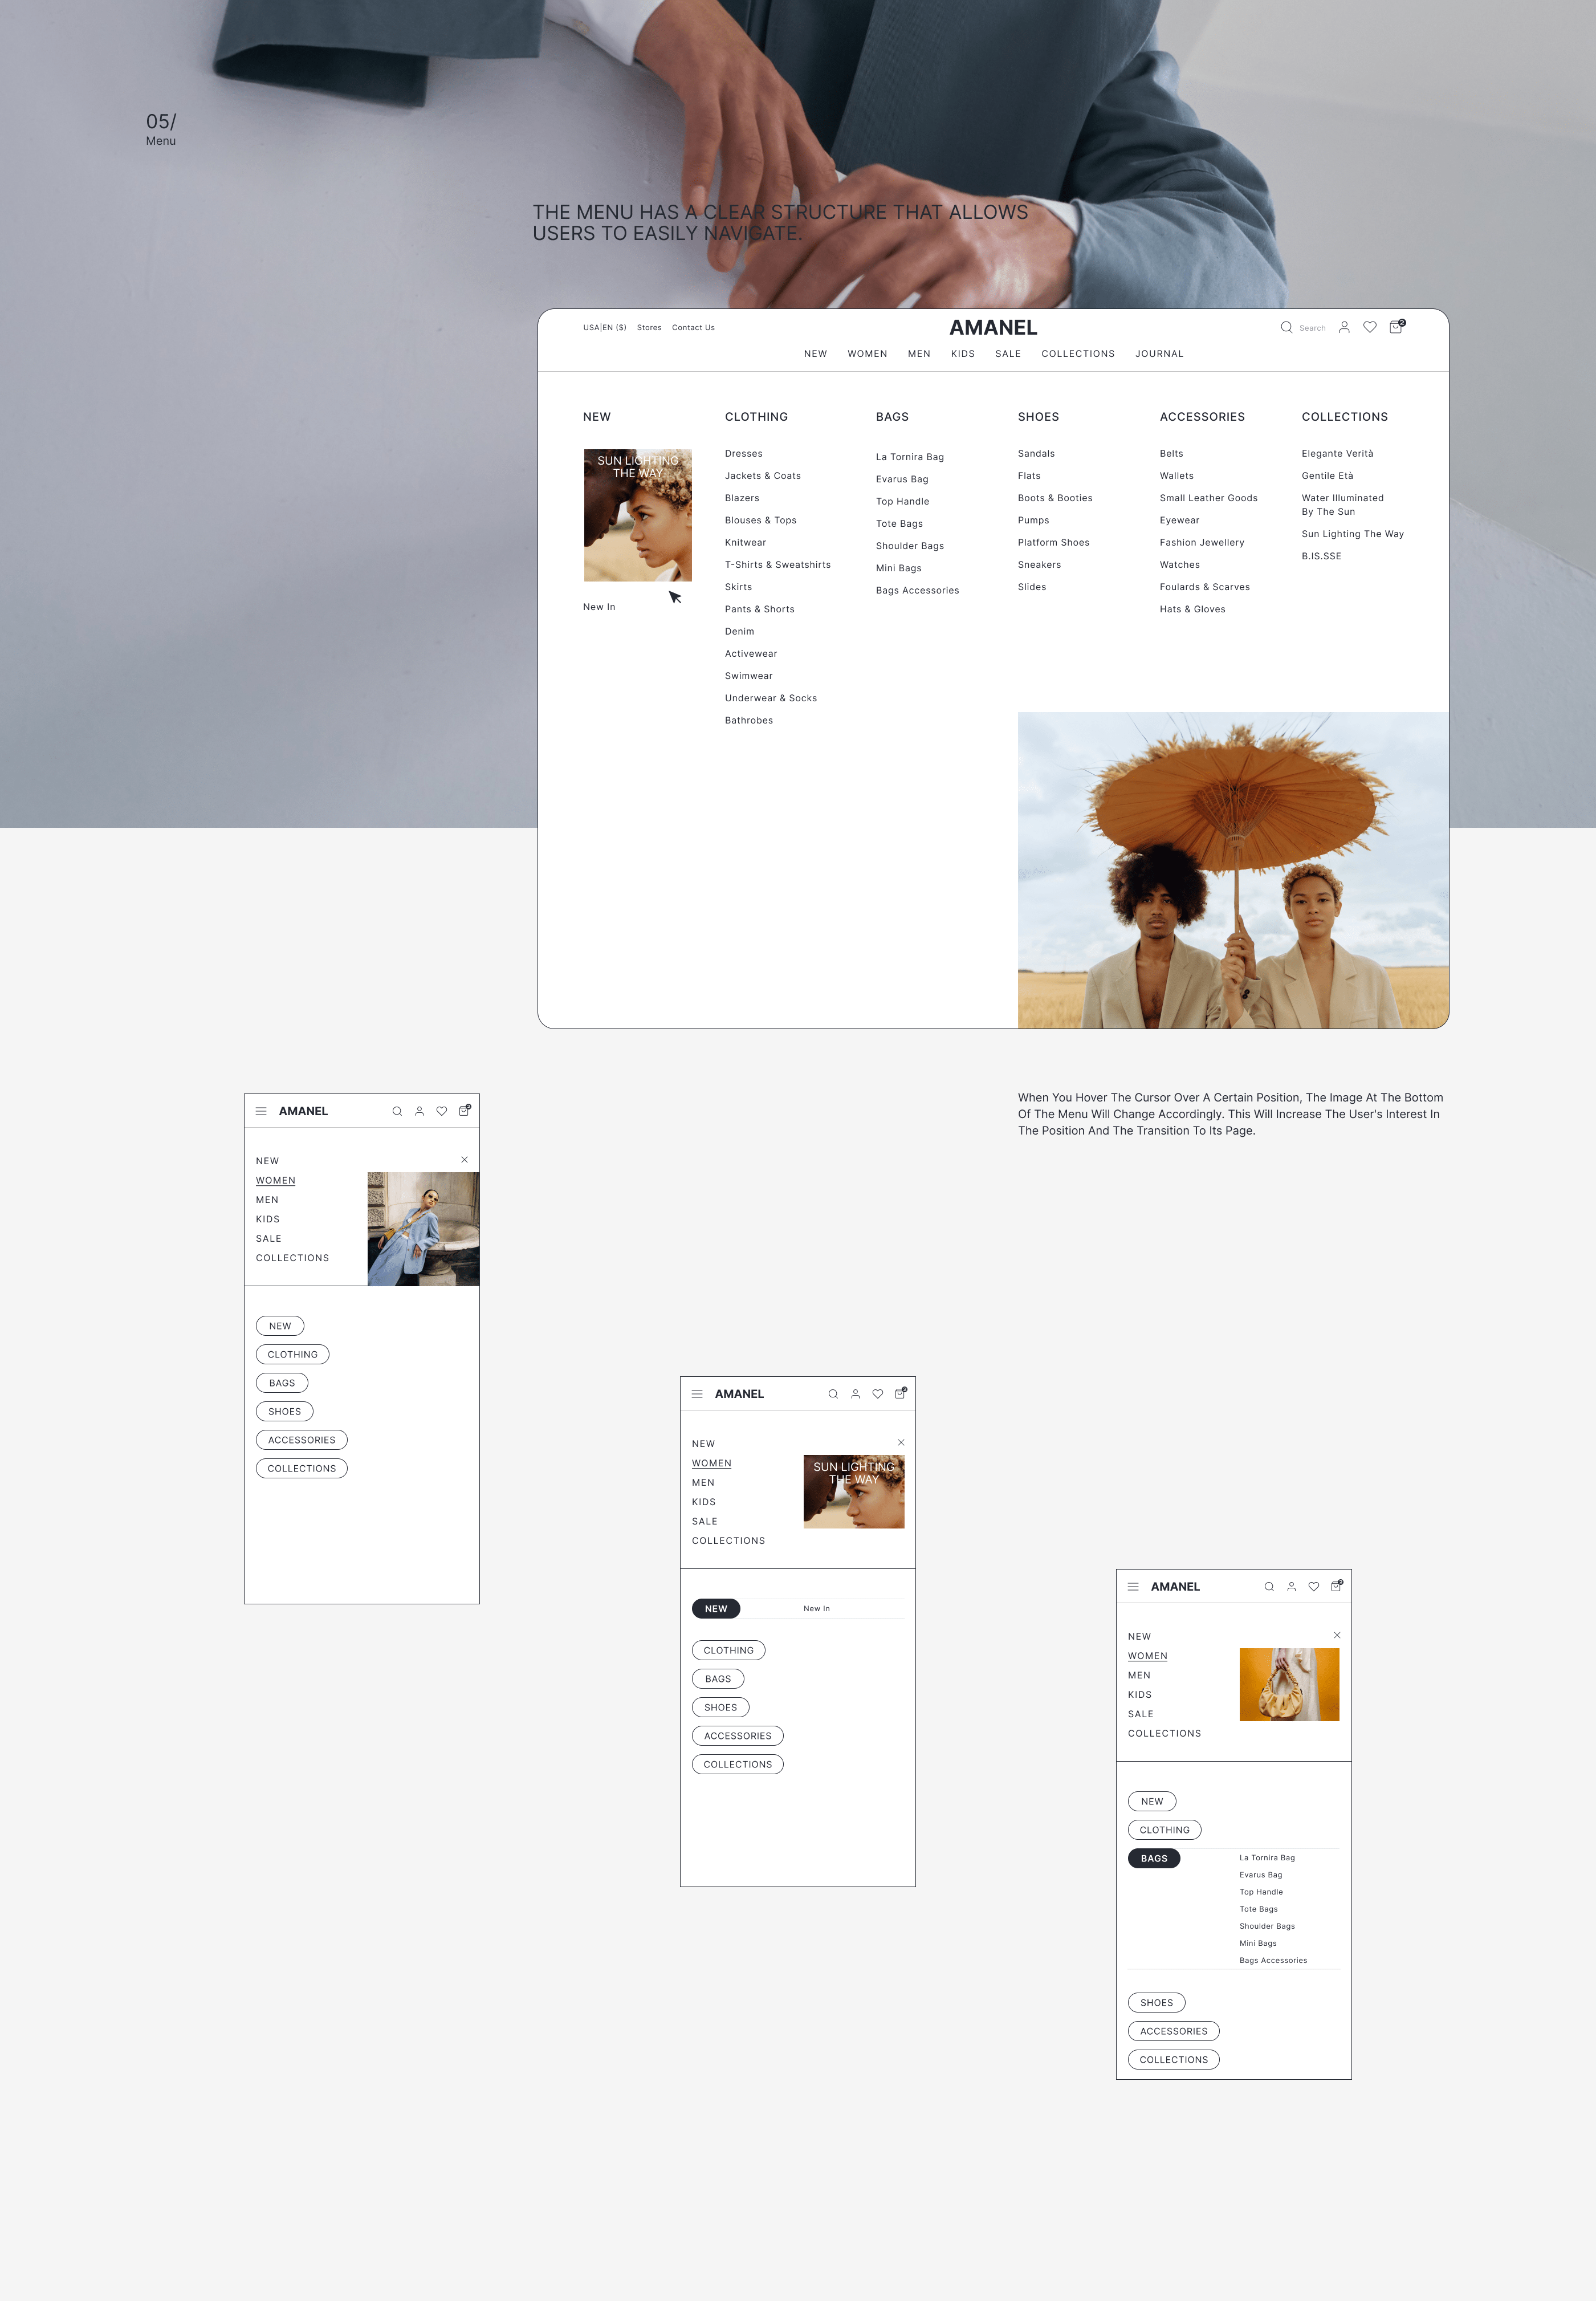Collapse the dark NEW pill in middle mockup
The width and height of the screenshot is (1596, 2301).
716,1609
